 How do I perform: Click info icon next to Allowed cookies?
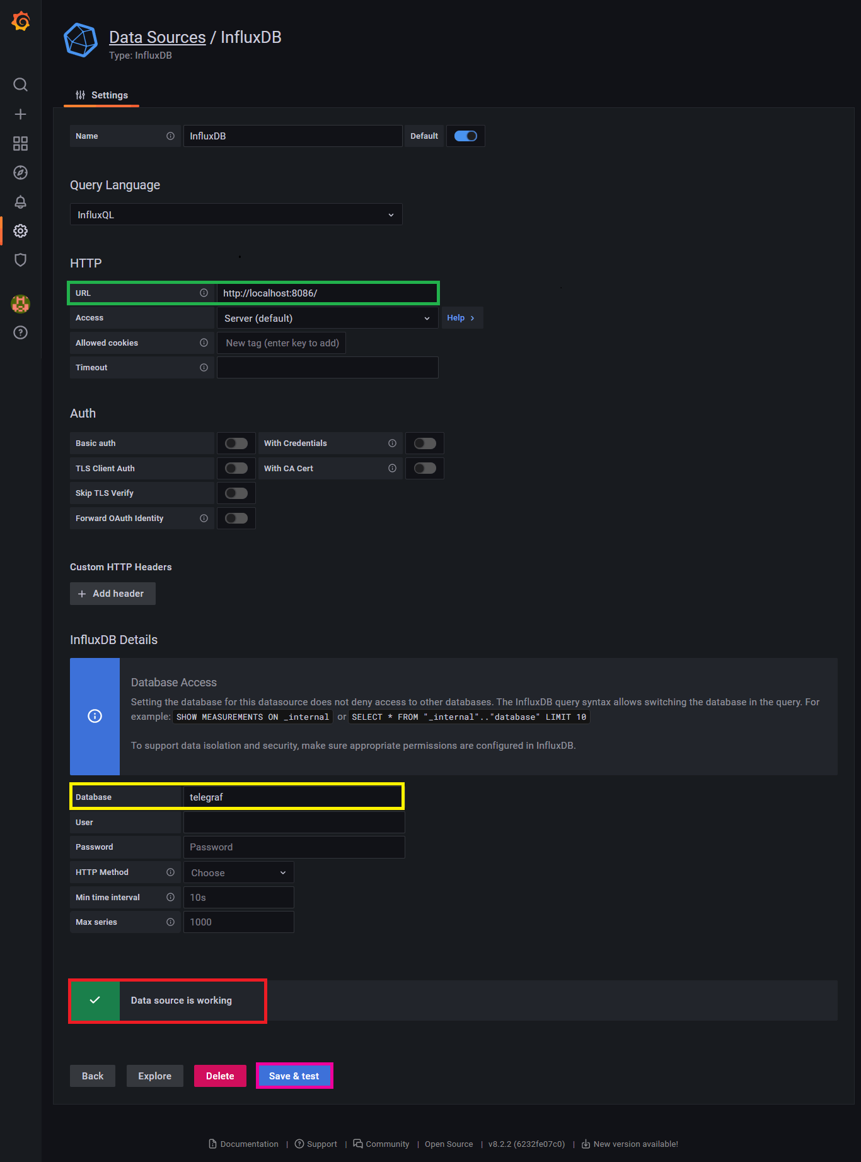(x=204, y=343)
